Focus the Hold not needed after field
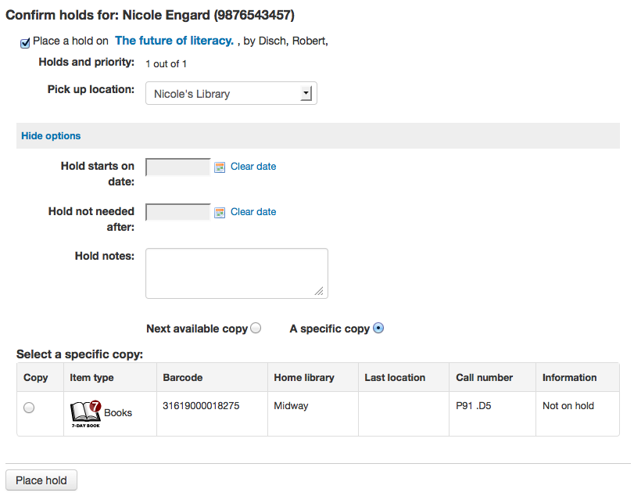Image resolution: width=634 pixels, height=496 pixels. (178, 212)
